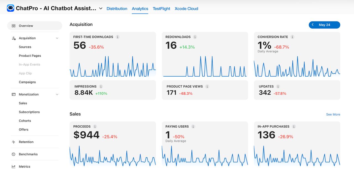The height and width of the screenshot is (169, 354).
Task: Click the Paying Users line chart
Action: [x=205, y=156]
